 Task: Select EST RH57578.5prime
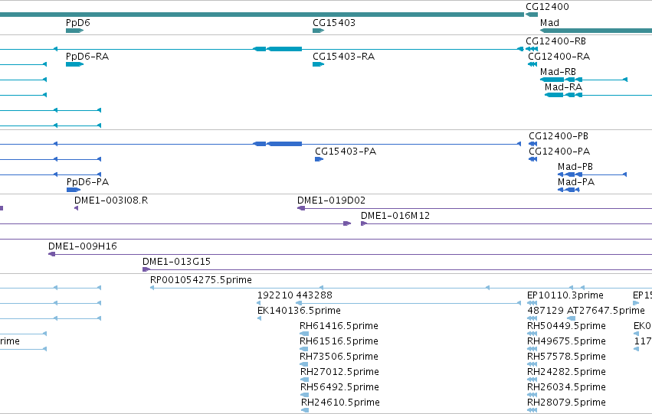566,357
